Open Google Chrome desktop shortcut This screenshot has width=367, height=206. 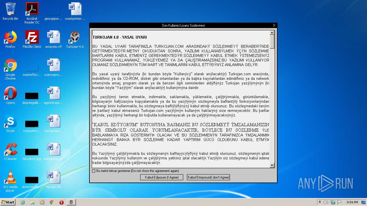(10, 70)
